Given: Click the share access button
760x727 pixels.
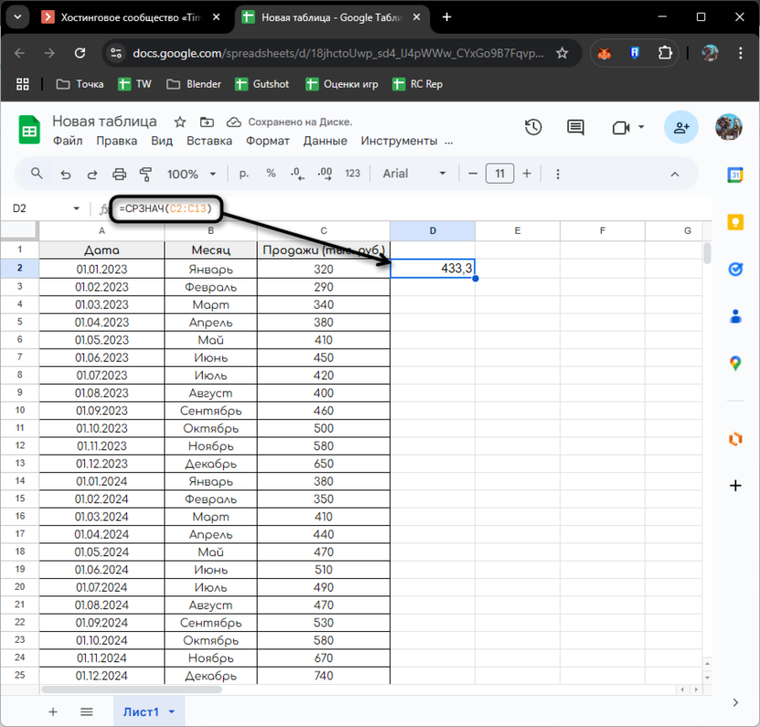Looking at the screenshot, I should [681, 128].
